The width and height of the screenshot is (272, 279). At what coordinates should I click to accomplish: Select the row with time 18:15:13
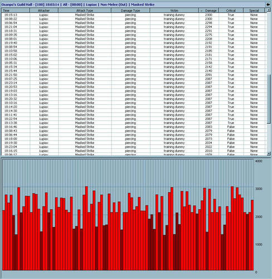[x=134, y=15]
